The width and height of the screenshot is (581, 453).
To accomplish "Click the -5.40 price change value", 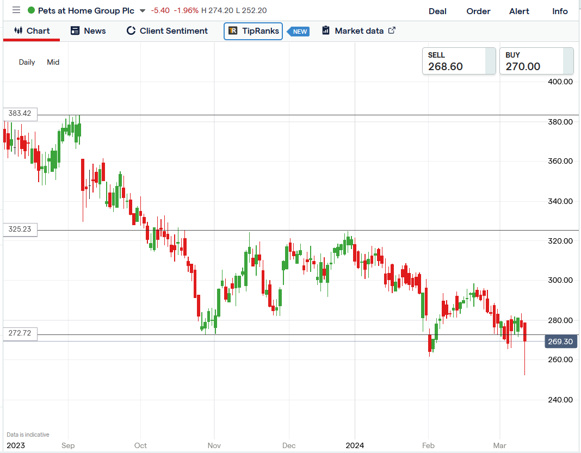I will [x=160, y=10].
